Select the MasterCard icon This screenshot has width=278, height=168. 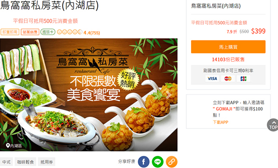pyautogui.click(x=228, y=78)
